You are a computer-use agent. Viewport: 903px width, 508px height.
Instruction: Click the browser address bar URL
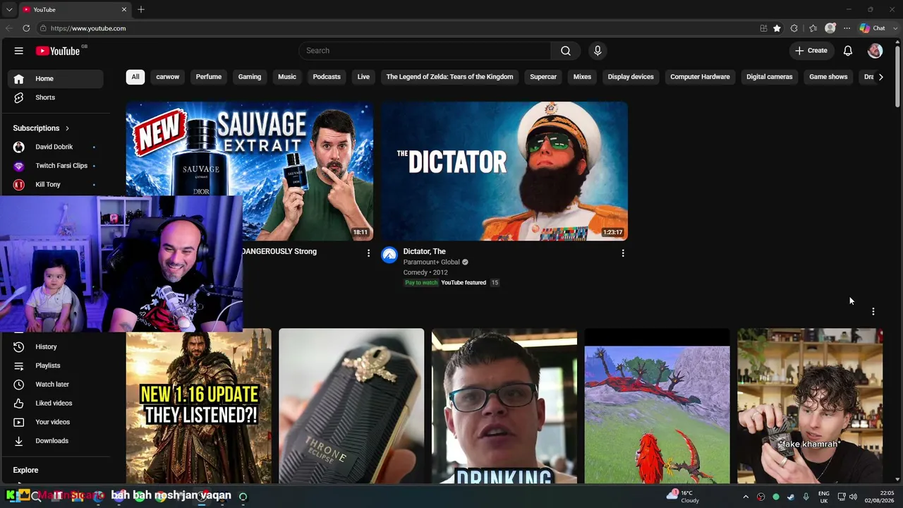[88, 28]
